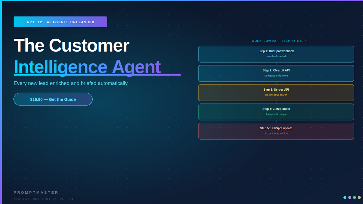Click the purple dot indicator

click(350, 197)
